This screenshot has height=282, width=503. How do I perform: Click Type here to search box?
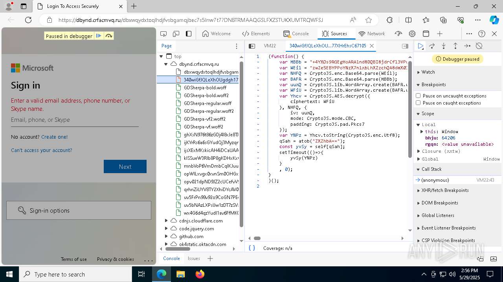click(75, 274)
